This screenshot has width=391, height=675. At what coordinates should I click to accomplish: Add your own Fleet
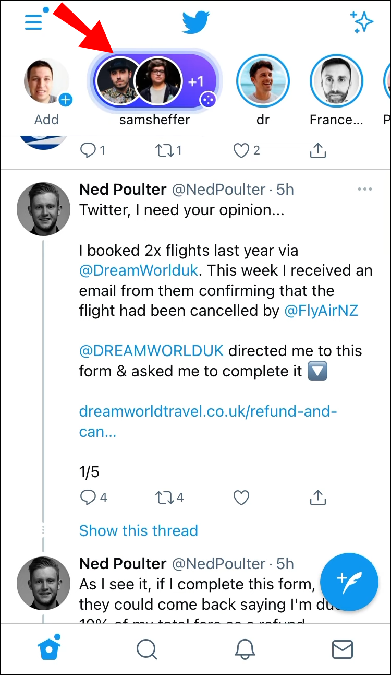(47, 82)
